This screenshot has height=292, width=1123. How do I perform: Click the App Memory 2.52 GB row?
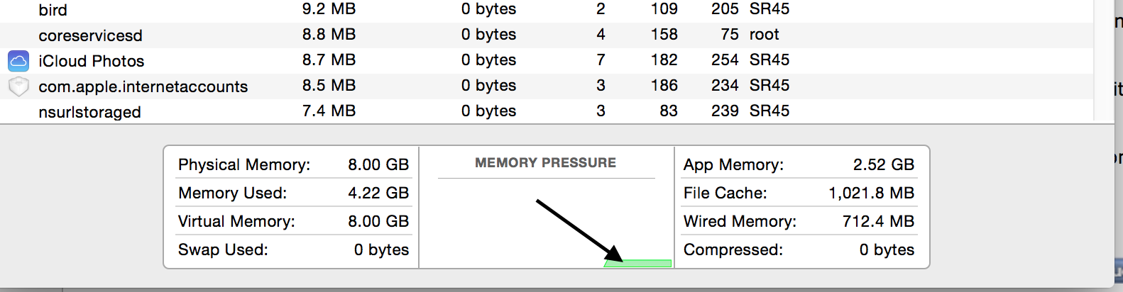pyautogui.click(x=799, y=164)
